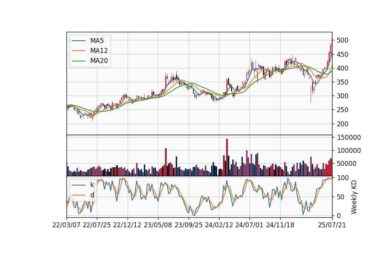Click the green MA20 legend line sample
Viewport: 369px width, 265px height.
click(x=78, y=61)
